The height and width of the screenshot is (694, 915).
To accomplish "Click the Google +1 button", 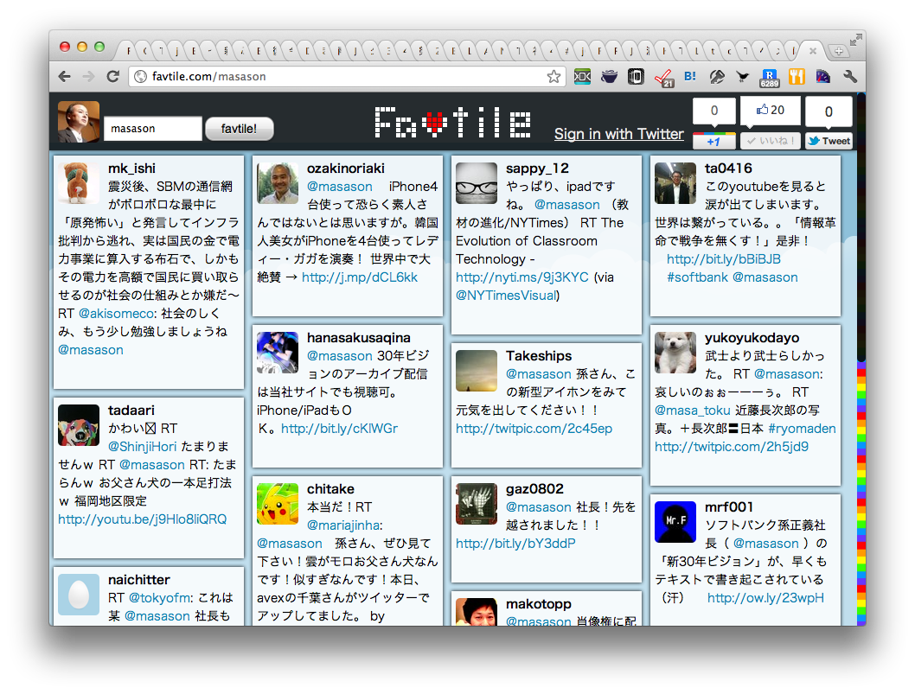I will pyautogui.click(x=713, y=141).
